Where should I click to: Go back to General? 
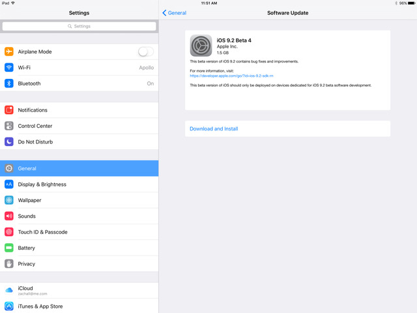coord(175,13)
